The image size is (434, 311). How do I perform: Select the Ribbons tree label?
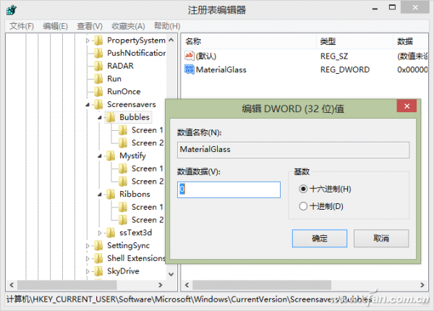click(x=135, y=195)
